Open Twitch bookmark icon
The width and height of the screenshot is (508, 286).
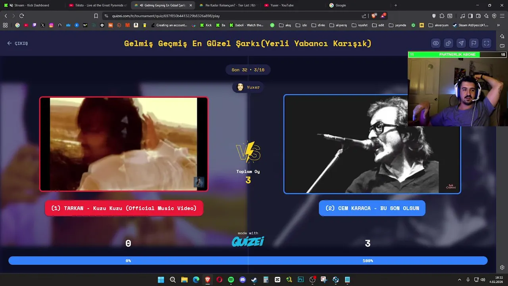(35, 25)
